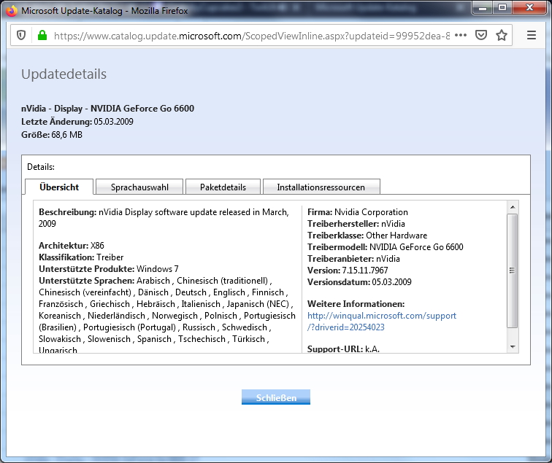Click the Beschreibung description text
The width and height of the screenshot is (552, 463).
pos(164,217)
